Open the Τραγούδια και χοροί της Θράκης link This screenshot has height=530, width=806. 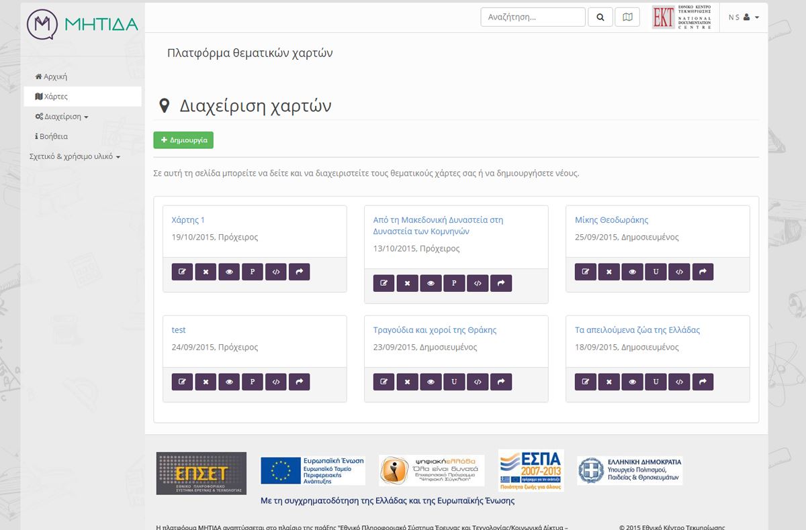click(x=435, y=330)
